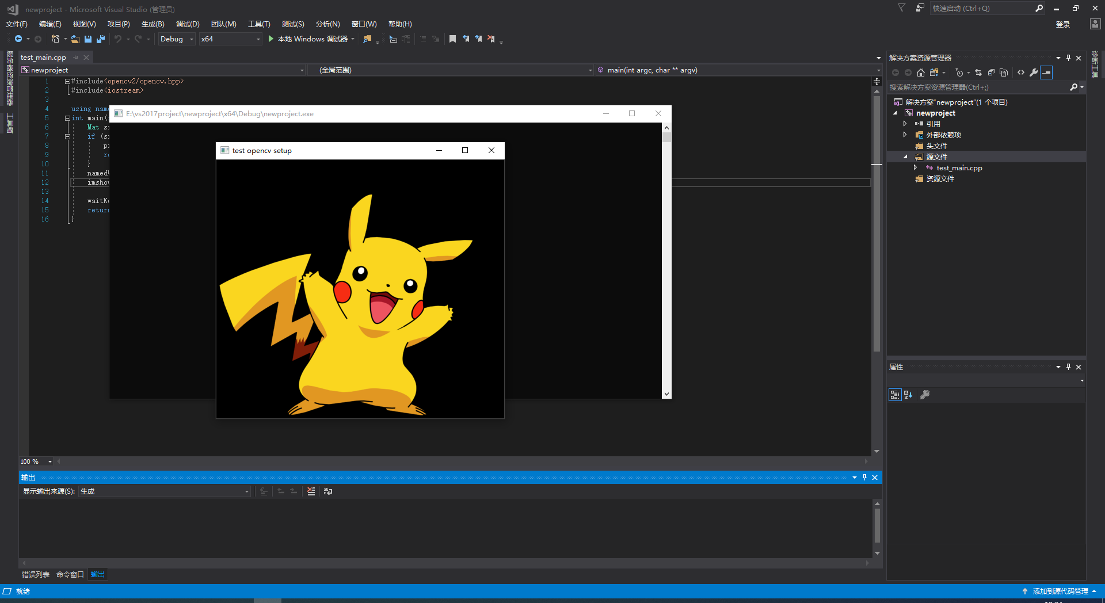Expand the 引用 references node
The height and width of the screenshot is (603, 1105).
pos(905,124)
